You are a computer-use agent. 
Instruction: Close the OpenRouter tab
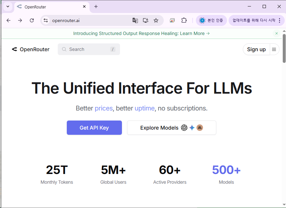84,6
